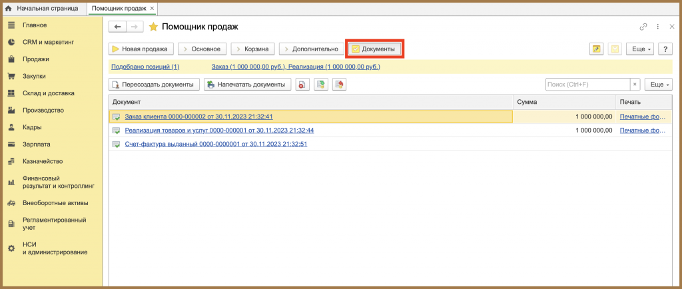Open Реализация товаров и услуг 0000-000001 link
682x289 pixels.
[219, 131]
